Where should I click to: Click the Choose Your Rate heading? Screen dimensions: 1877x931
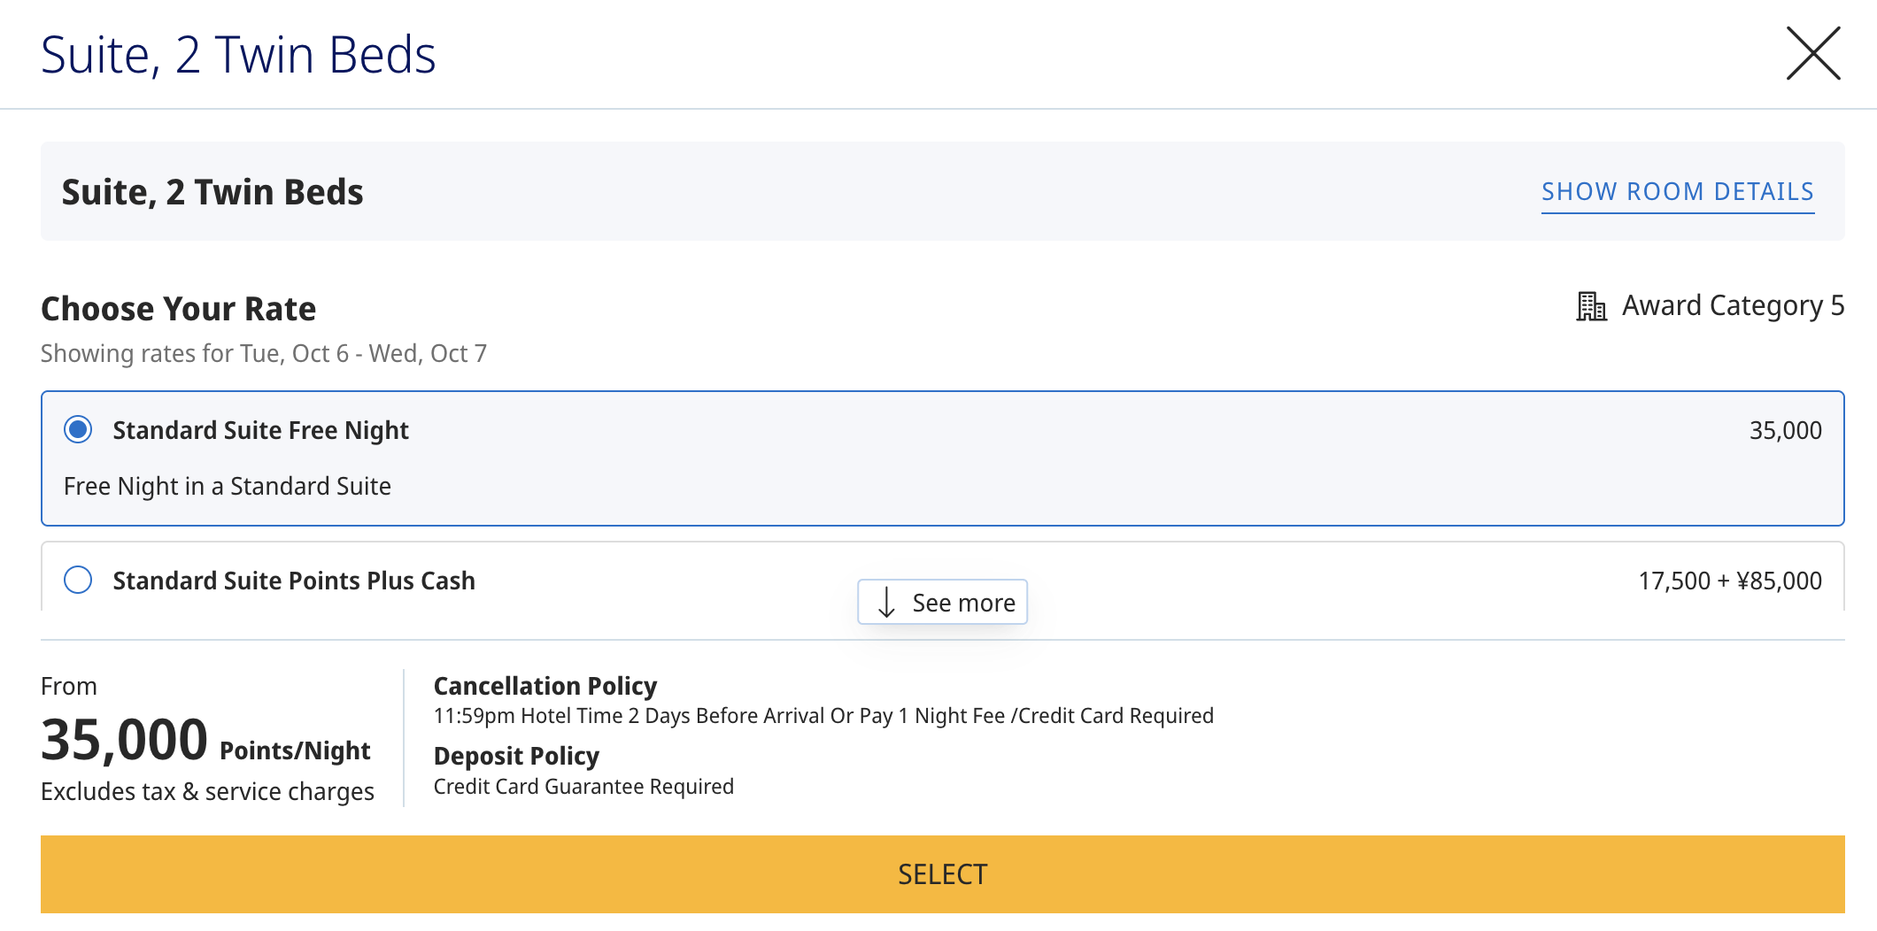click(x=178, y=309)
